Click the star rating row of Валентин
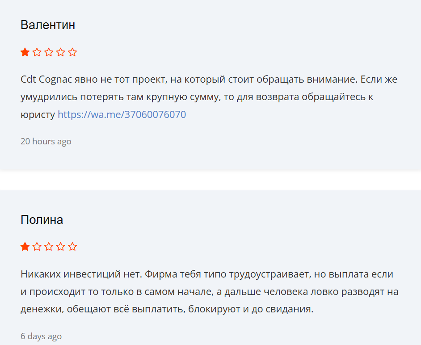The image size is (421, 345). [48, 52]
